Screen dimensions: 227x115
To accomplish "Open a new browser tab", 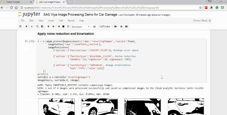I will (x=70, y=2).
